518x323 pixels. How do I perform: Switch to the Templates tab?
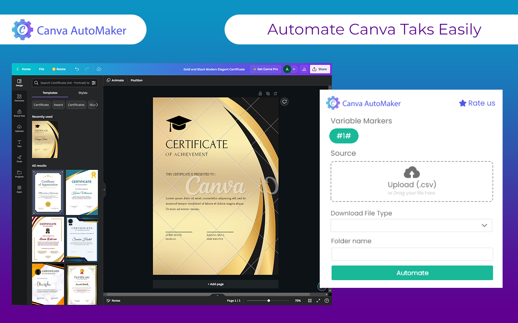[50, 93]
